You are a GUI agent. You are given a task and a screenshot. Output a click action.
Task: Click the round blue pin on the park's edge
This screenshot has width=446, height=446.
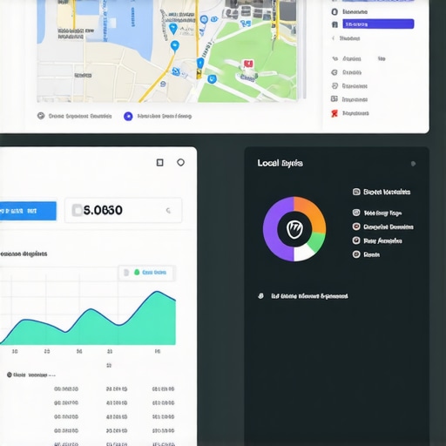point(212,79)
